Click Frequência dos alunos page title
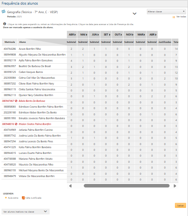This screenshot has width=188, height=216. click(x=20, y=3)
